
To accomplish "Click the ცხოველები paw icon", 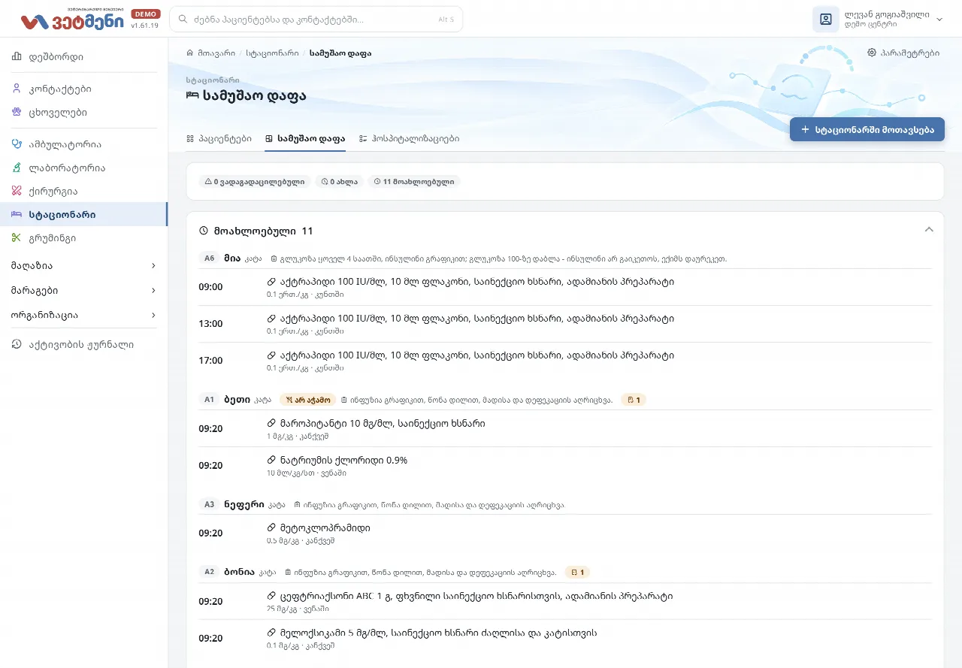I will click(x=17, y=112).
